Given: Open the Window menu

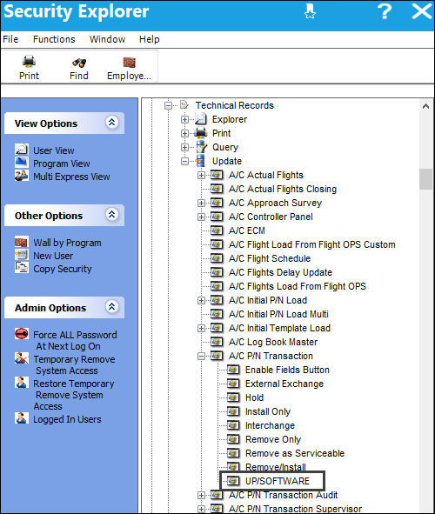Looking at the screenshot, I should tap(108, 39).
